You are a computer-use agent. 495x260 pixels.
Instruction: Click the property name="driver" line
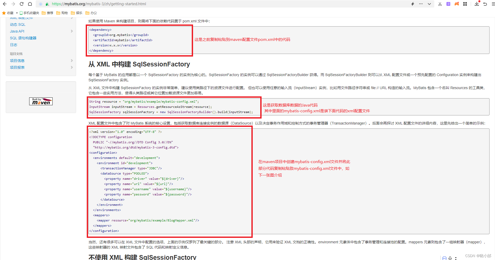144,179
